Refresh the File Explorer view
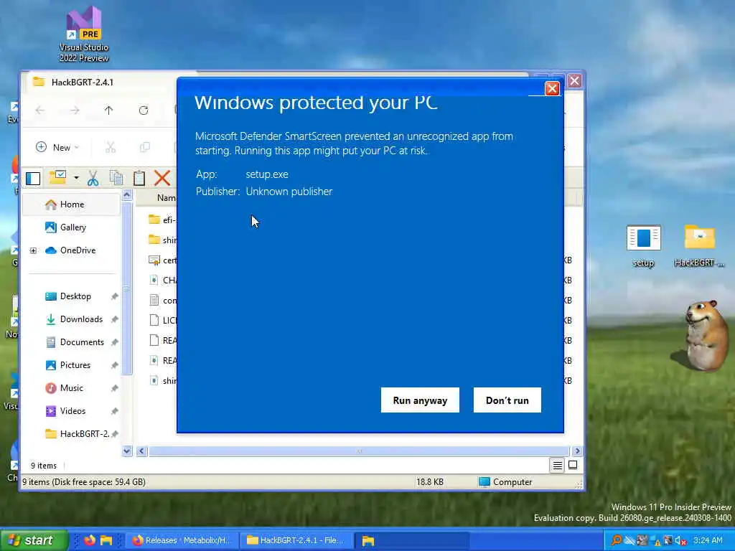Image resolution: width=735 pixels, height=551 pixels. tap(144, 110)
